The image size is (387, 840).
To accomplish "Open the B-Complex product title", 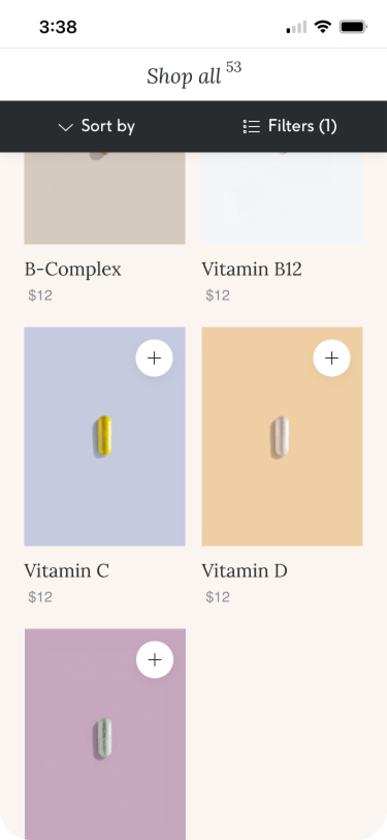I will pyautogui.click(x=73, y=269).
